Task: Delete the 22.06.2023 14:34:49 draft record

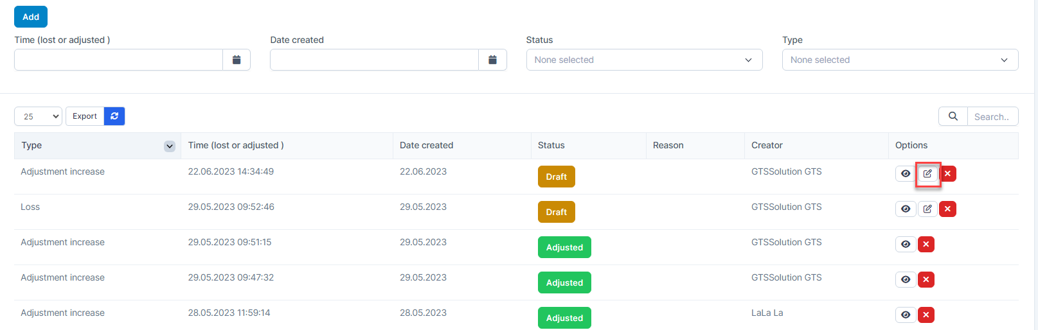Action: tap(948, 174)
